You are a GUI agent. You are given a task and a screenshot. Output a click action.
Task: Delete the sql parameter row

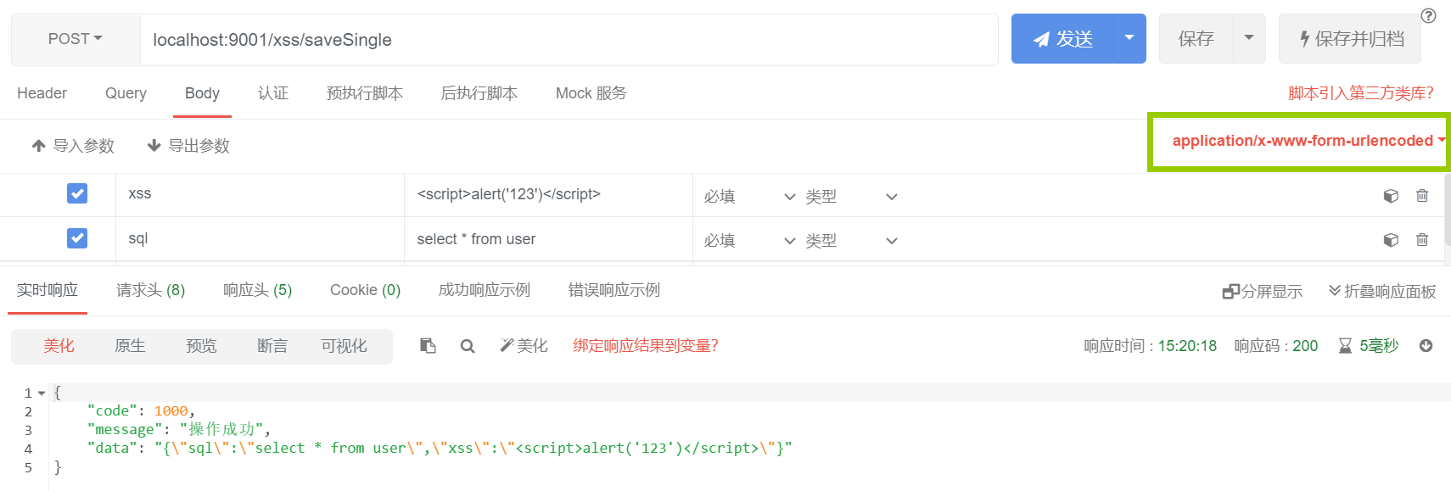1422,240
